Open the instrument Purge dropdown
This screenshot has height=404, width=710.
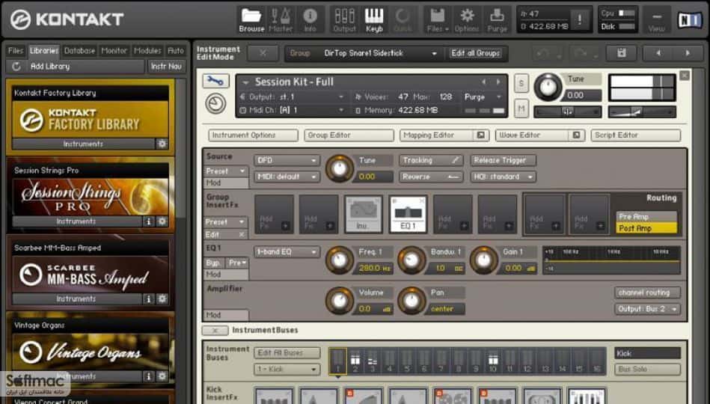tap(483, 97)
